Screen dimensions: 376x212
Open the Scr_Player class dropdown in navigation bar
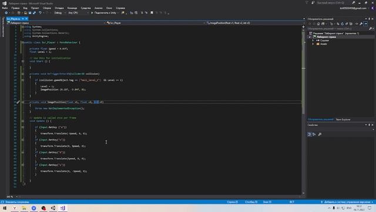click(156, 23)
